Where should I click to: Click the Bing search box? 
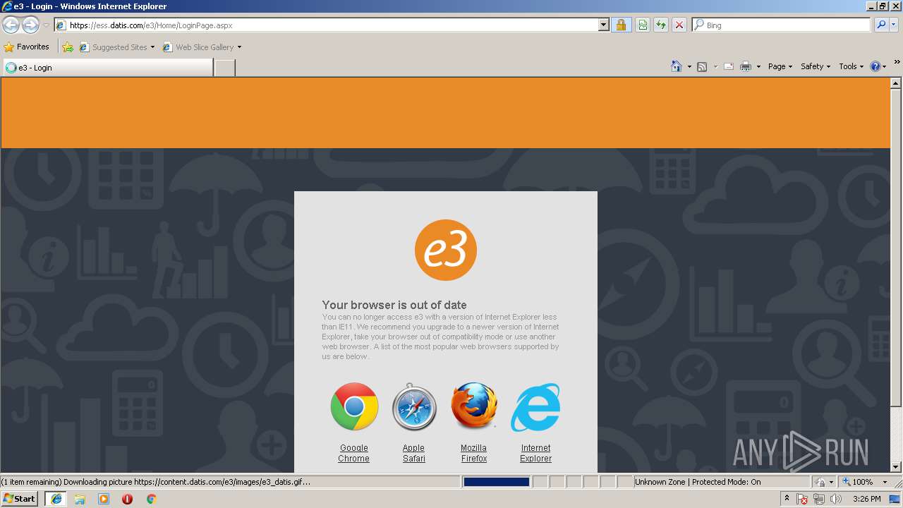pos(782,25)
